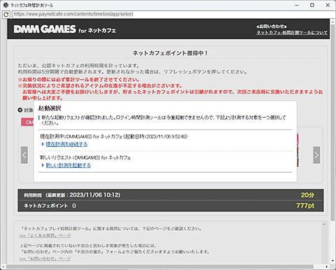The image size is (336, 270).
Task: Click the DMM GAMES for ネットカフェ logo
Action: (65, 29)
